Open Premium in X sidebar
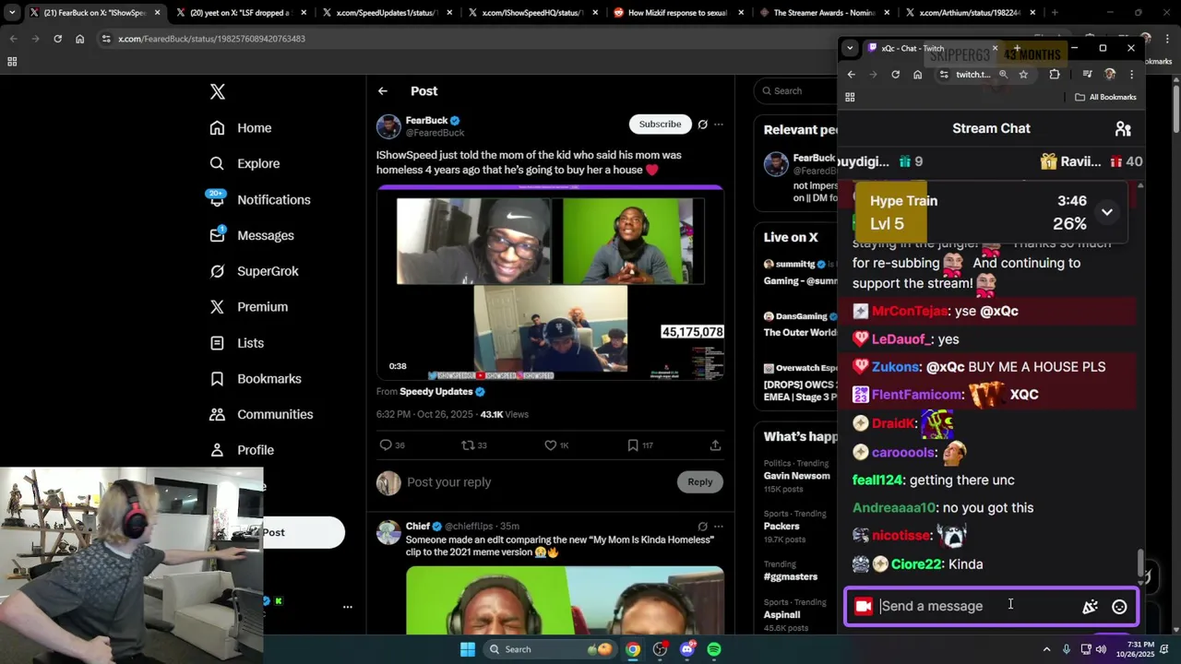The height and width of the screenshot is (664, 1181). 248,307
